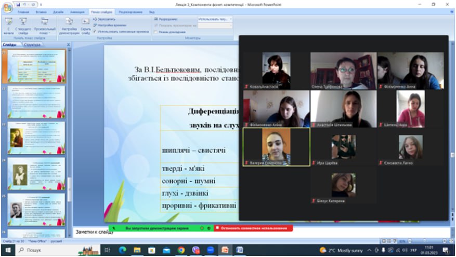The width and height of the screenshot is (456, 257).
Task: Select Олена Трифонова's video tile
Action: [343, 71]
